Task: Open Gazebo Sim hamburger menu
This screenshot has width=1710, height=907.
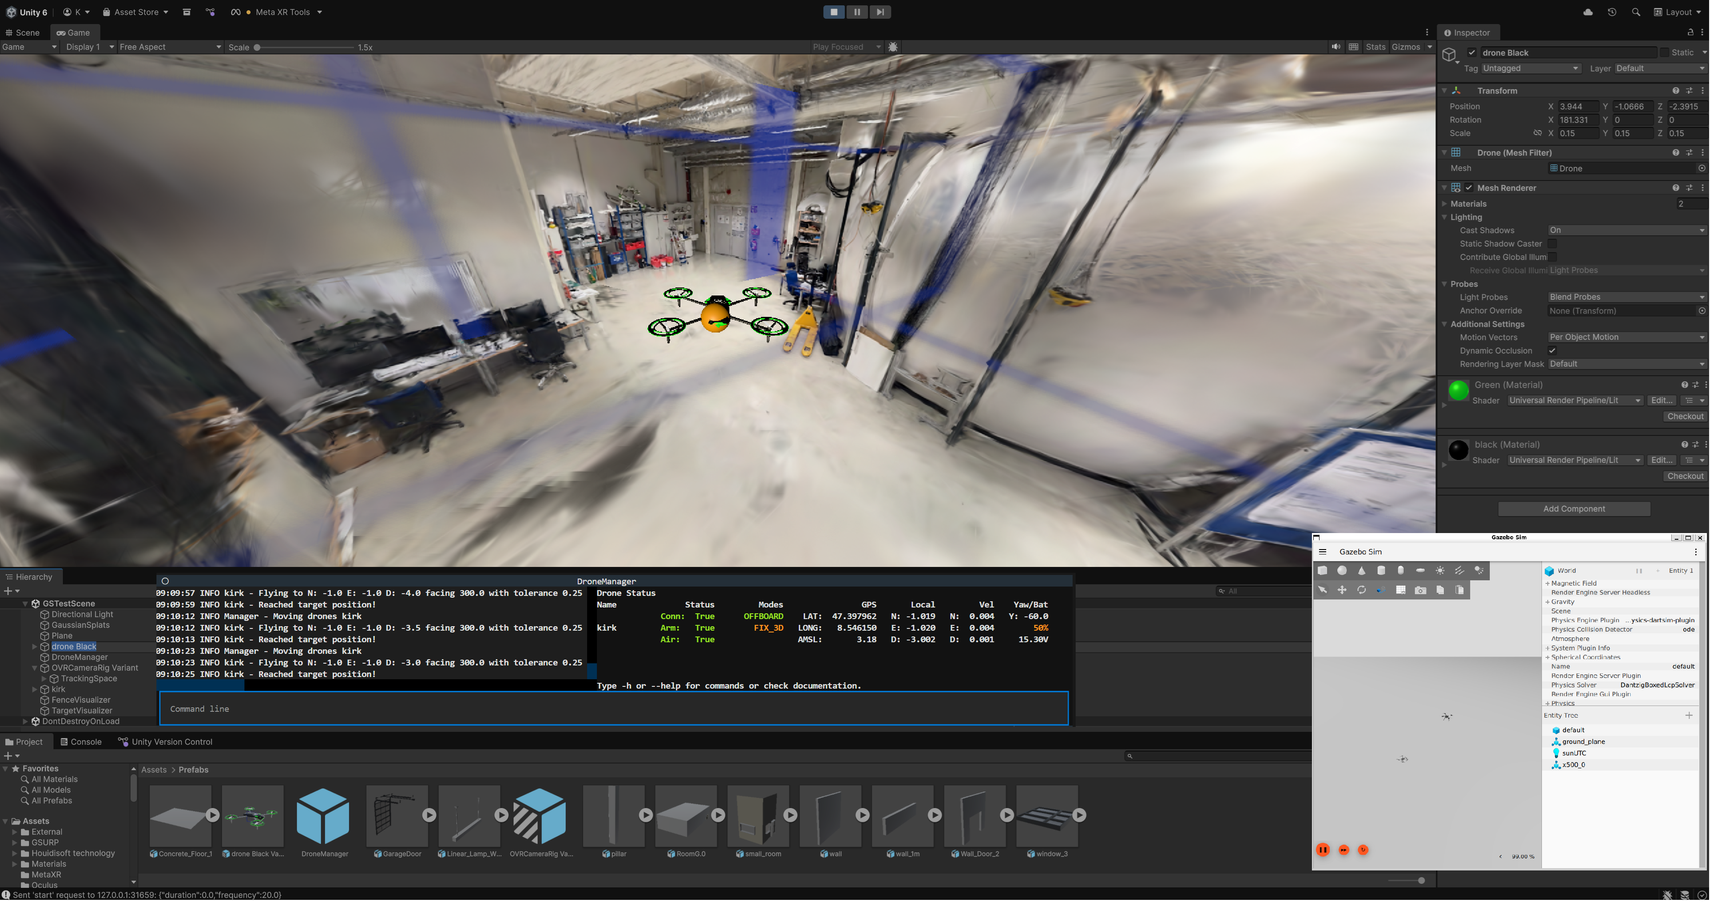Action: (x=1322, y=552)
